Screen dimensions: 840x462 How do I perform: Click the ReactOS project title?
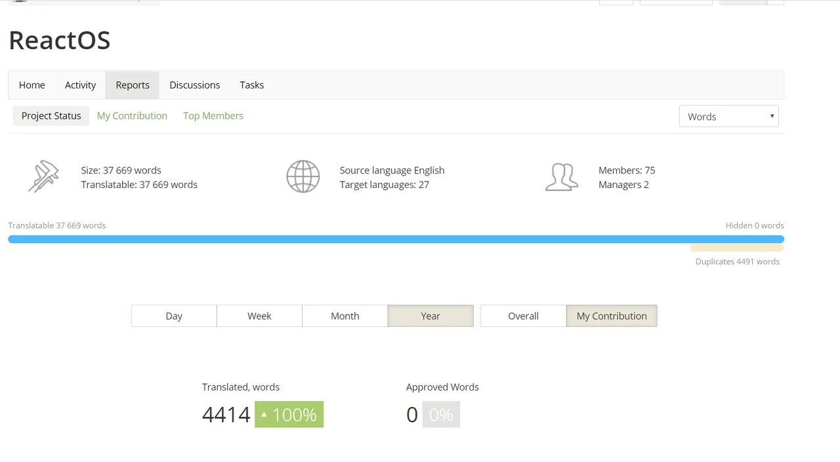tap(60, 41)
